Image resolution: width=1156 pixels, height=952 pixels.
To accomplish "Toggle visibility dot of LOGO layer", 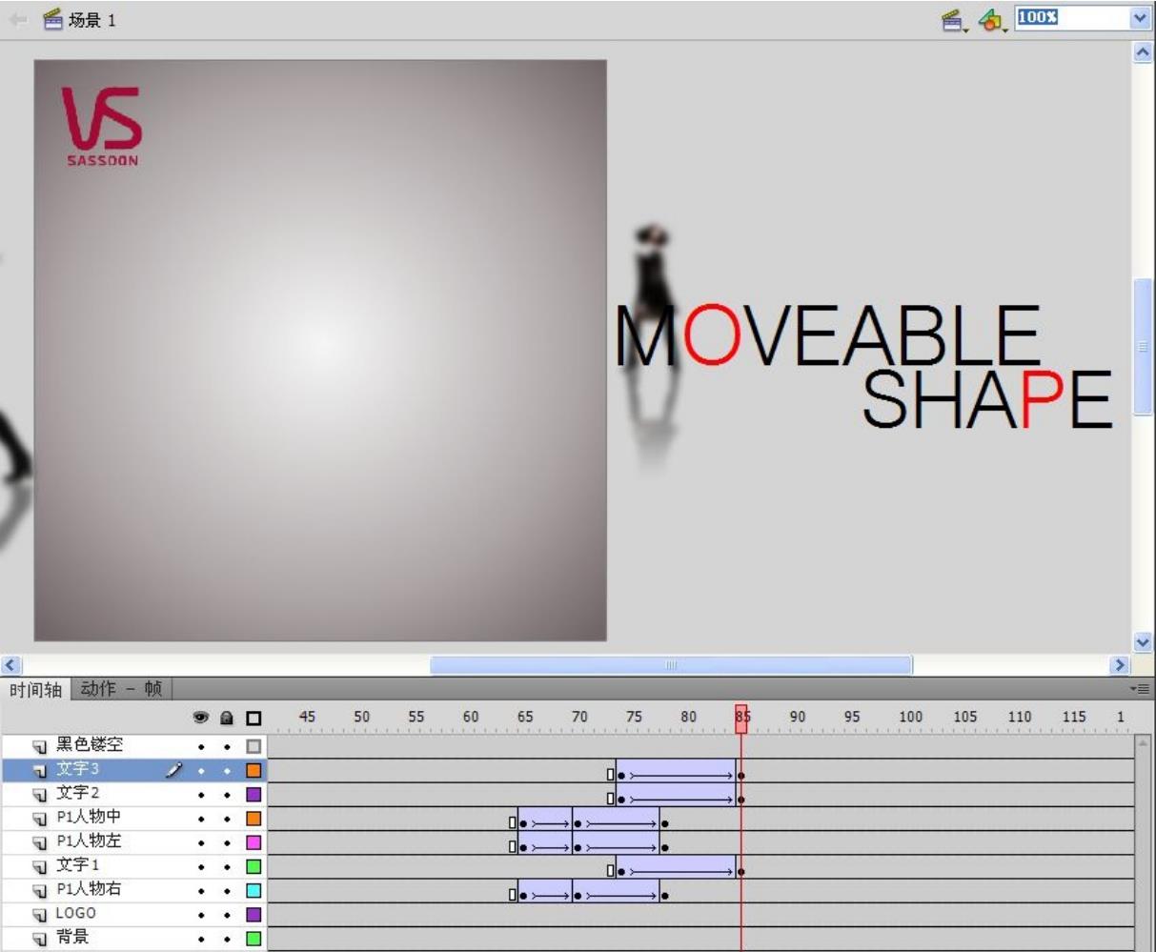I will click(201, 915).
